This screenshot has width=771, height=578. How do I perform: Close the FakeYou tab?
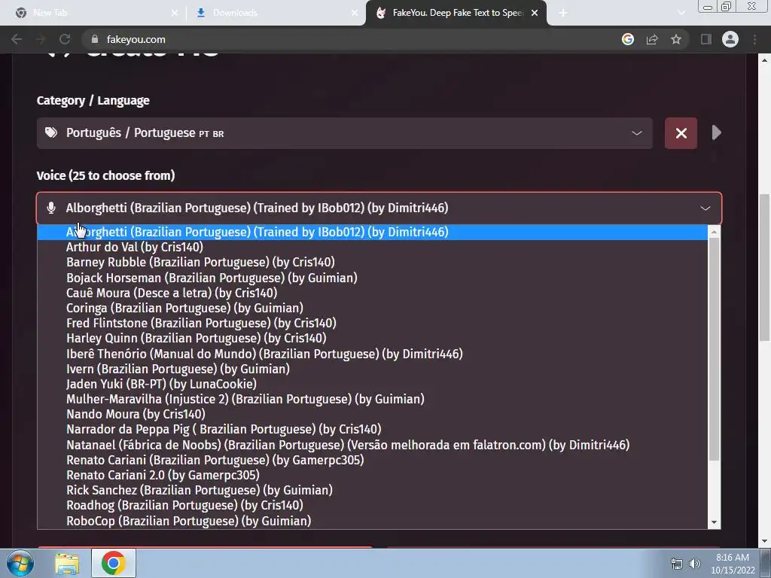tap(535, 13)
